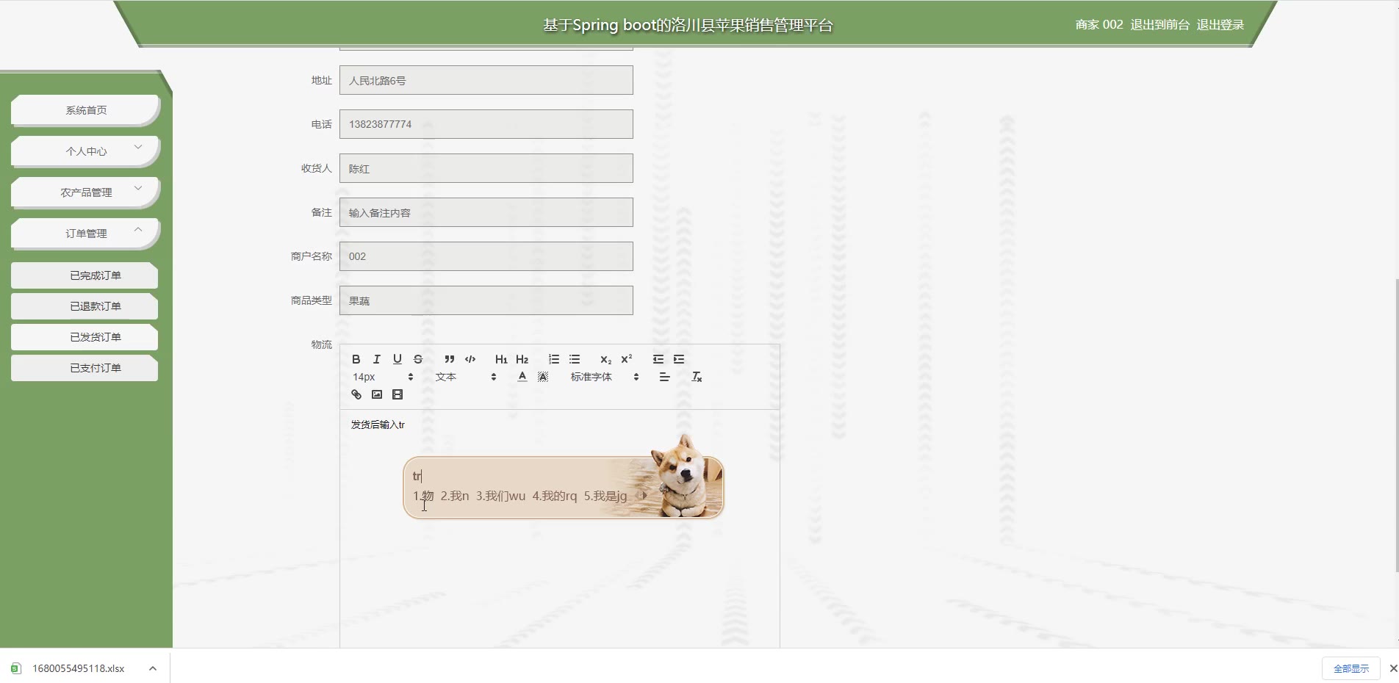Image resolution: width=1399 pixels, height=683 pixels.
Task: Apply subscript formatting
Action: tap(605, 359)
